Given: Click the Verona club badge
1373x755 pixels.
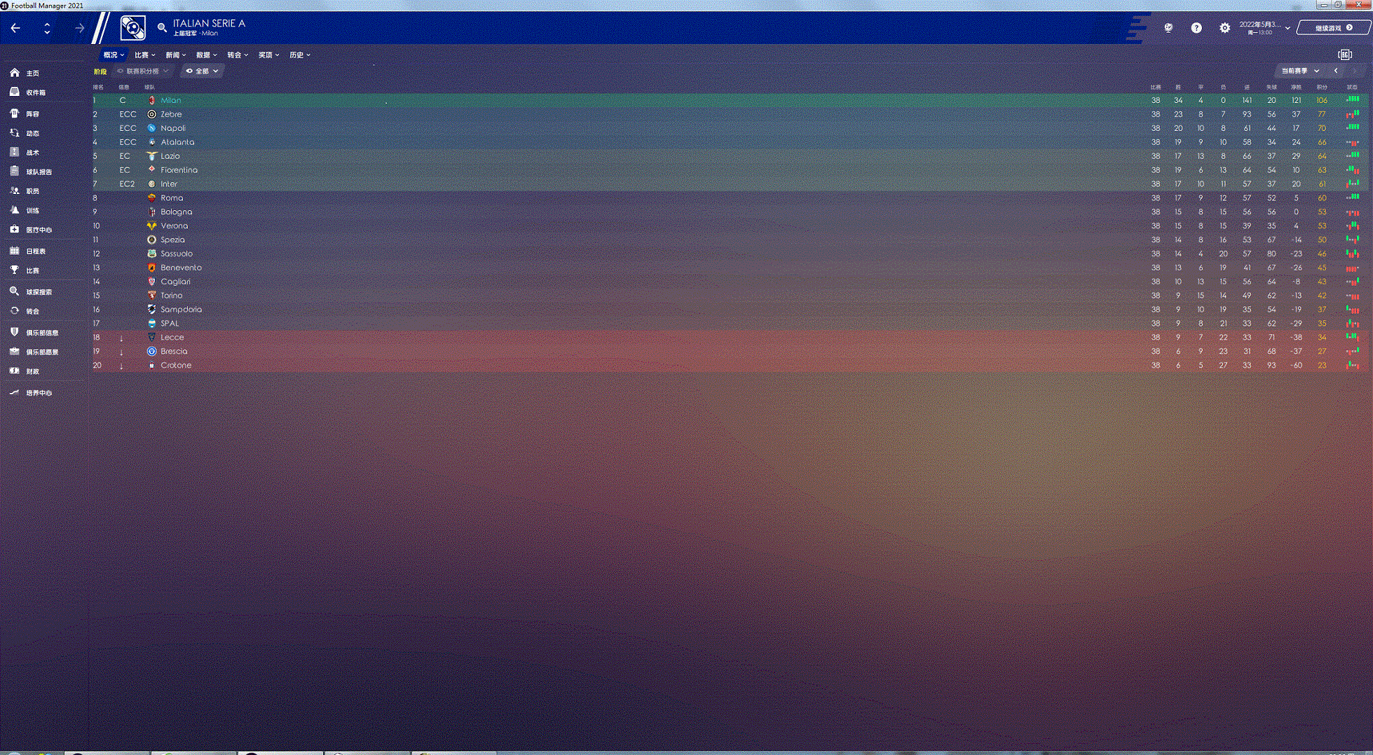Looking at the screenshot, I should click(x=151, y=226).
